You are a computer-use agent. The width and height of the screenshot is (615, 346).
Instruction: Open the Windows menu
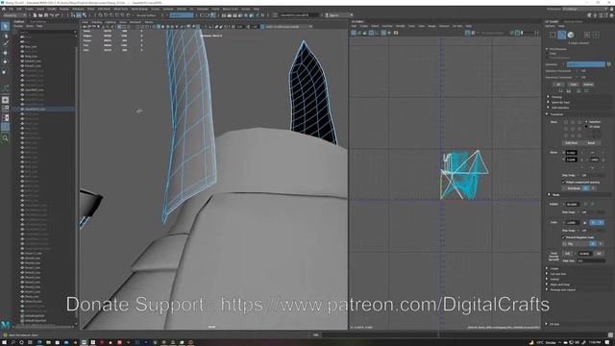78,9
